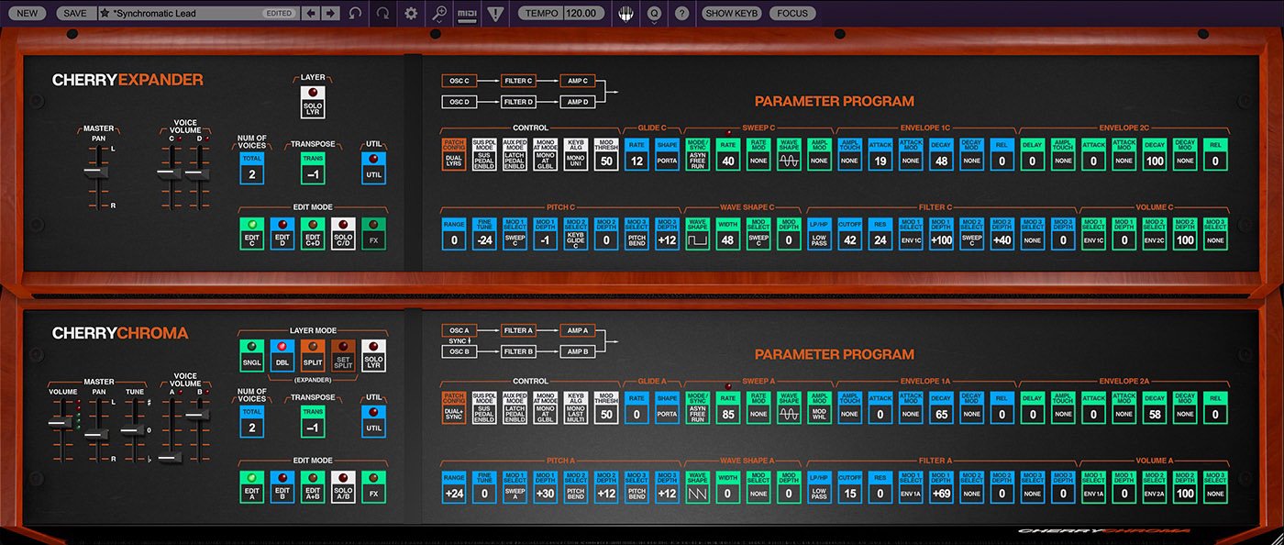Open Chroma KEYB ALG MONO LAST MULTI selector
Image resolution: width=1284 pixels, height=545 pixels.
pyautogui.click(x=576, y=406)
